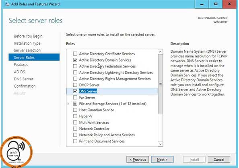Click the roles list scroll down arrow
Viewport: 239px width, 168px height.
tap(160, 144)
